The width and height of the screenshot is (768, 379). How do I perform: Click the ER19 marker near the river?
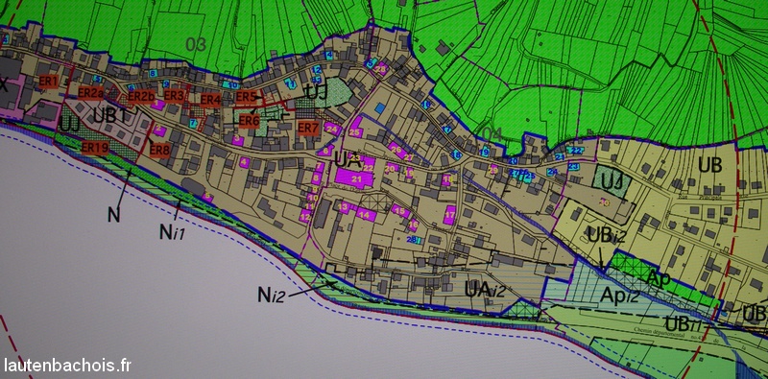click(94, 148)
